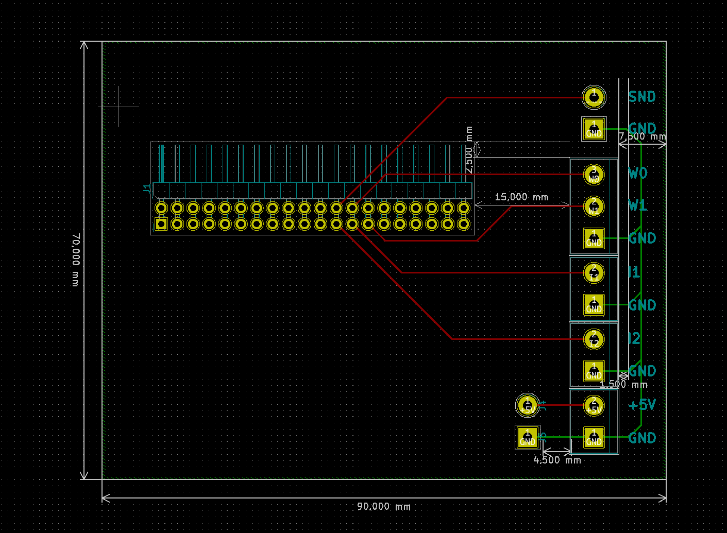
Task: Select the 90,000 mm dimension text
Action: pyautogui.click(x=384, y=507)
